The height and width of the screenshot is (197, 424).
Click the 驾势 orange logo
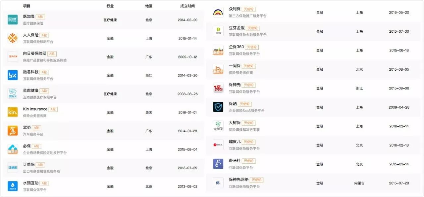(x=13, y=131)
